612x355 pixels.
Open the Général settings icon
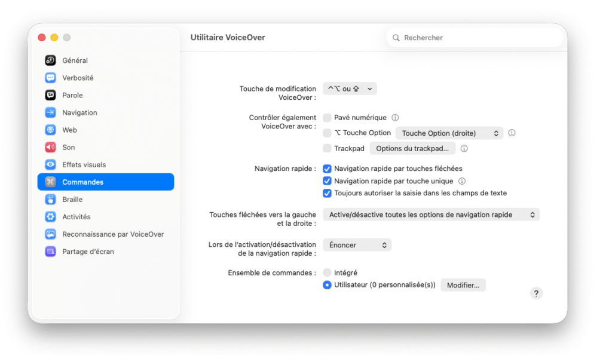click(50, 60)
